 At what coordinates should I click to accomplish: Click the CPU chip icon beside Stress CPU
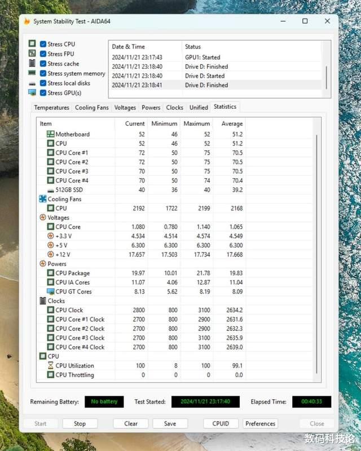32,44
